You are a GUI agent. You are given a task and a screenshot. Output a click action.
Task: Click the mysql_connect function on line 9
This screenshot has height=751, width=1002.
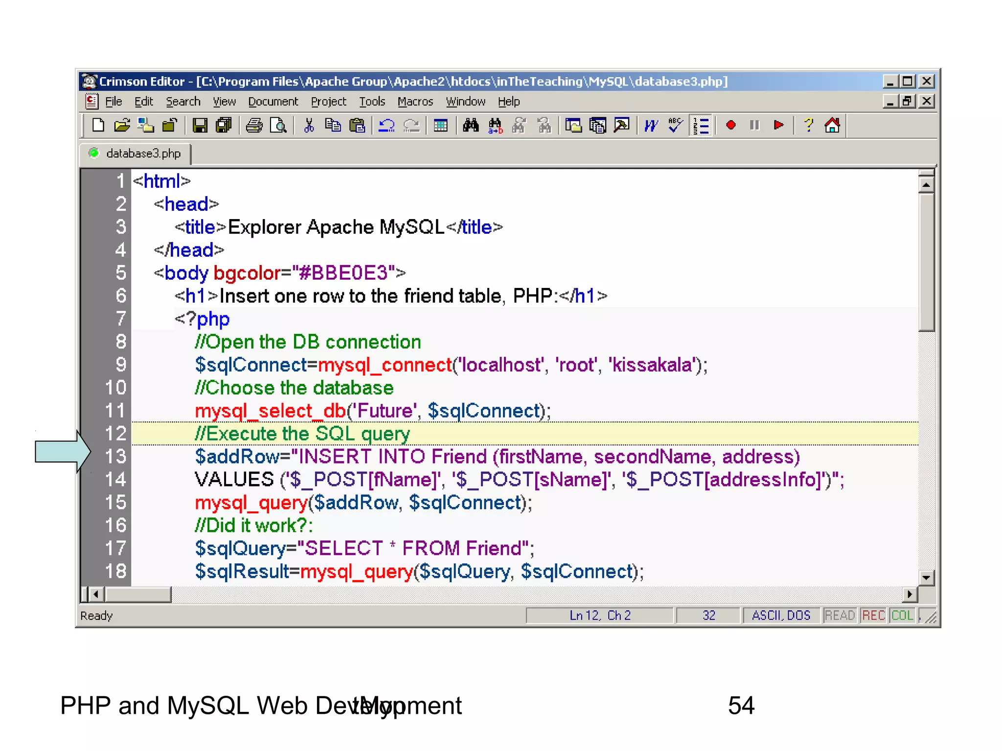click(385, 365)
